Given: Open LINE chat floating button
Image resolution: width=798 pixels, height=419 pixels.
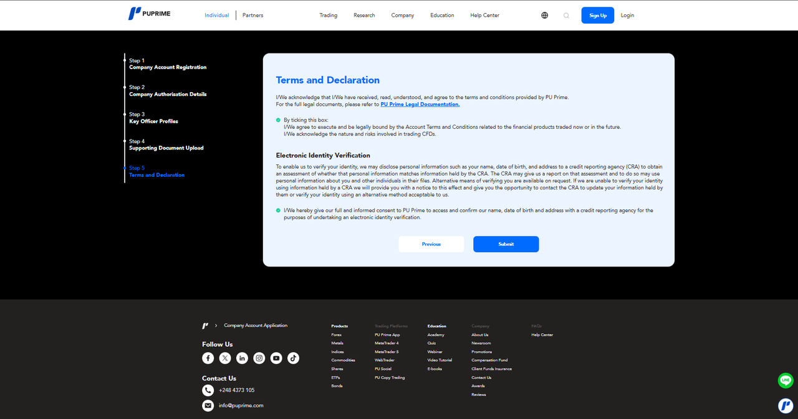Looking at the screenshot, I should pyautogui.click(x=786, y=380).
